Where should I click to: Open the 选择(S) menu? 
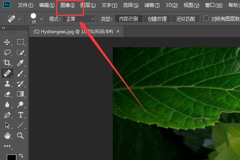coord(131,5)
